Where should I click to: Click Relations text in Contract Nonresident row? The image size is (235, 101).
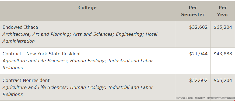(13, 94)
